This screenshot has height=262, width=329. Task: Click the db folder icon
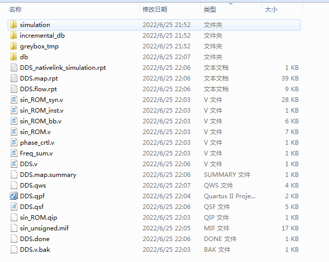pos(14,57)
